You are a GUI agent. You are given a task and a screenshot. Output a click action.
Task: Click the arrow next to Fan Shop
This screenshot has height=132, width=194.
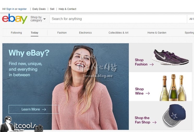[154, 122]
